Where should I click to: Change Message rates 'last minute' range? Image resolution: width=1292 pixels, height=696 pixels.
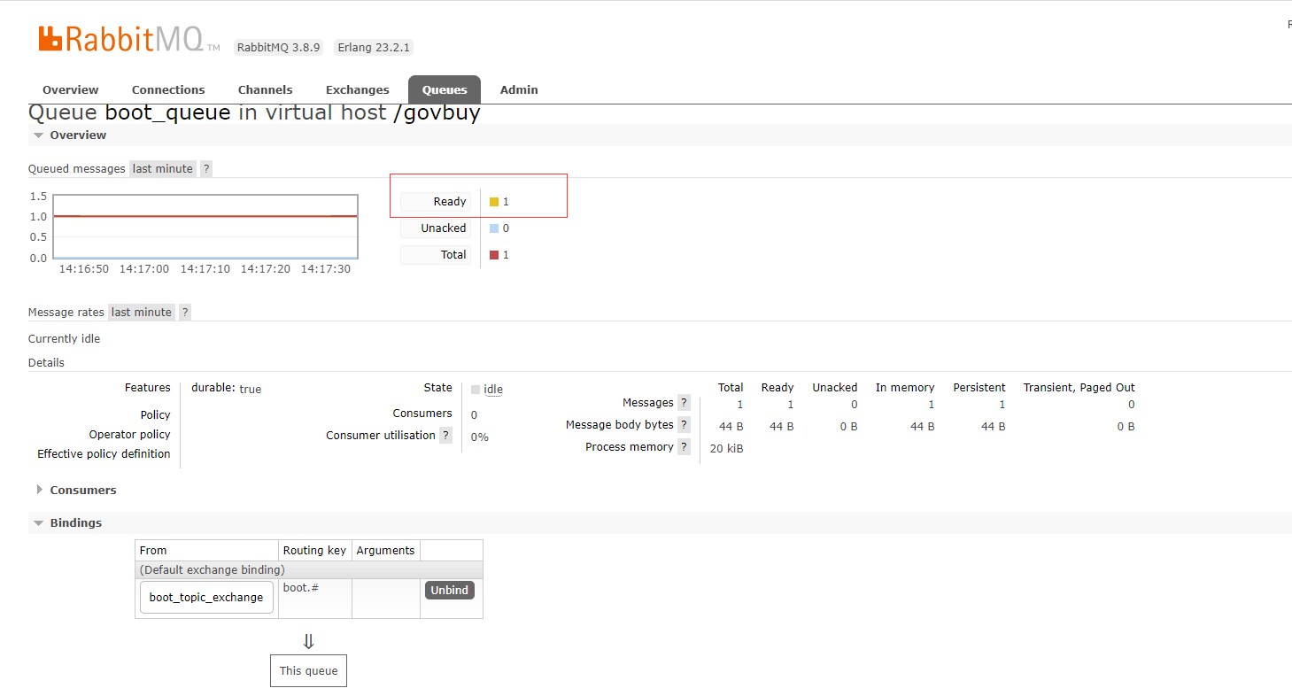141,313
